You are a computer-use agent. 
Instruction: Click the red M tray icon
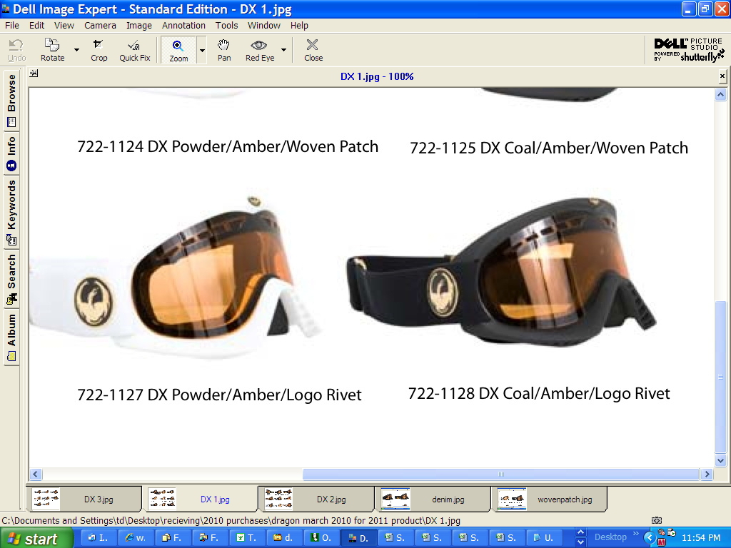point(661,542)
